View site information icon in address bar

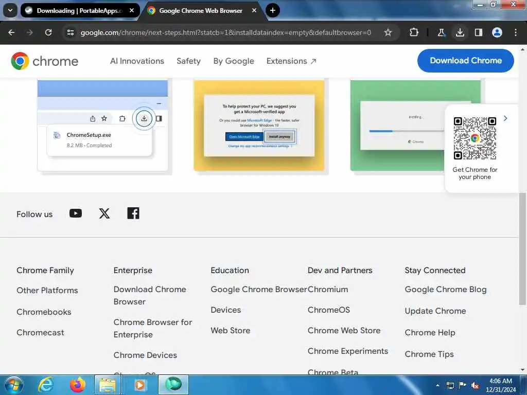pos(70,32)
